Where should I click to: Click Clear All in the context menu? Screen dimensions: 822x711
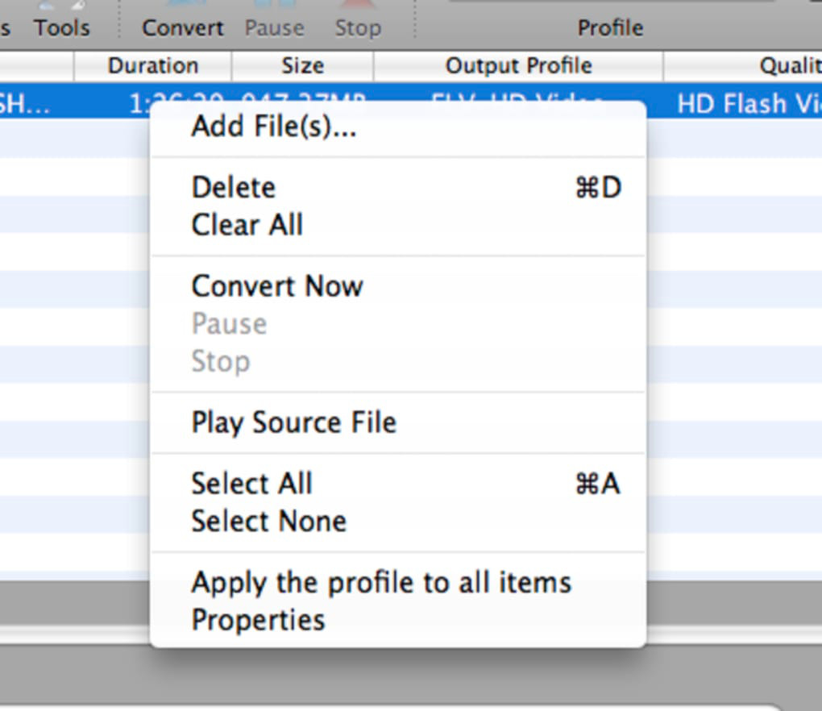[247, 225]
